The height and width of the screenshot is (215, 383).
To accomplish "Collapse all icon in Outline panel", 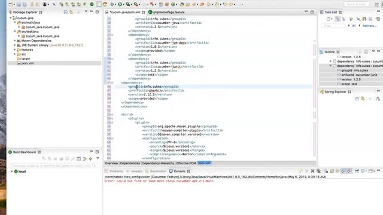I will 366,52.
